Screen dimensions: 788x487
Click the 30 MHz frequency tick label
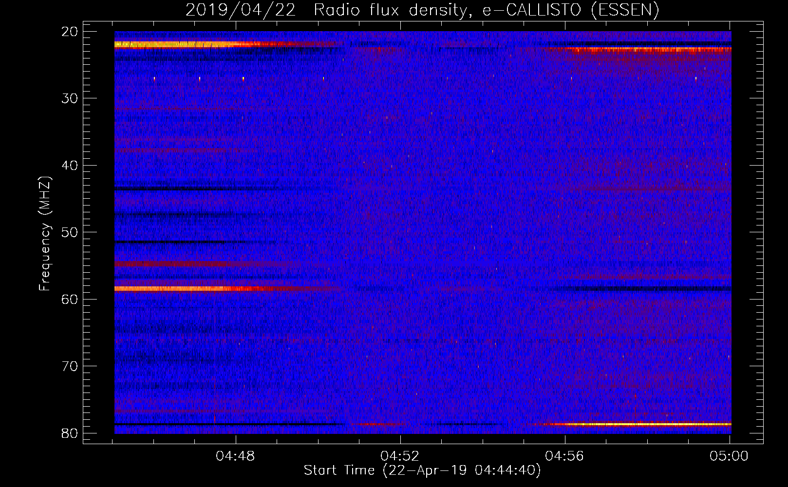tap(70, 98)
